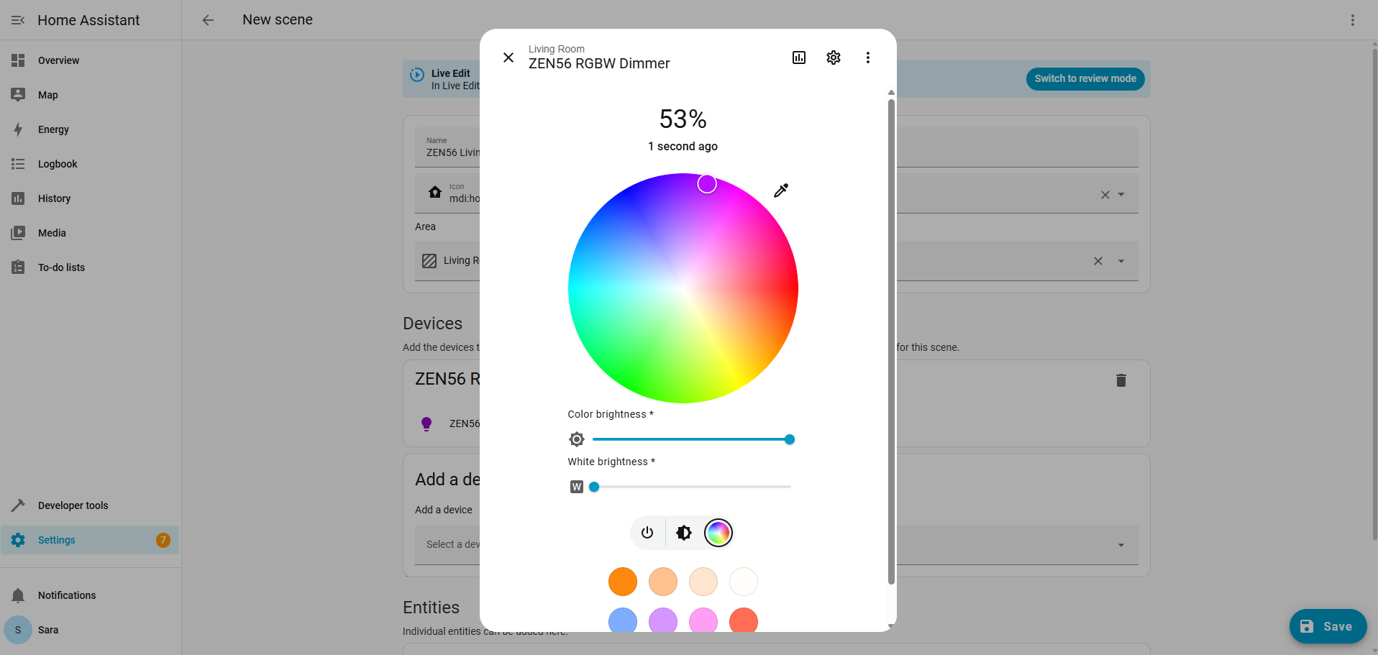Screen dimensions: 1378x655
Task: Open Sara's user profile
Action: [90, 630]
